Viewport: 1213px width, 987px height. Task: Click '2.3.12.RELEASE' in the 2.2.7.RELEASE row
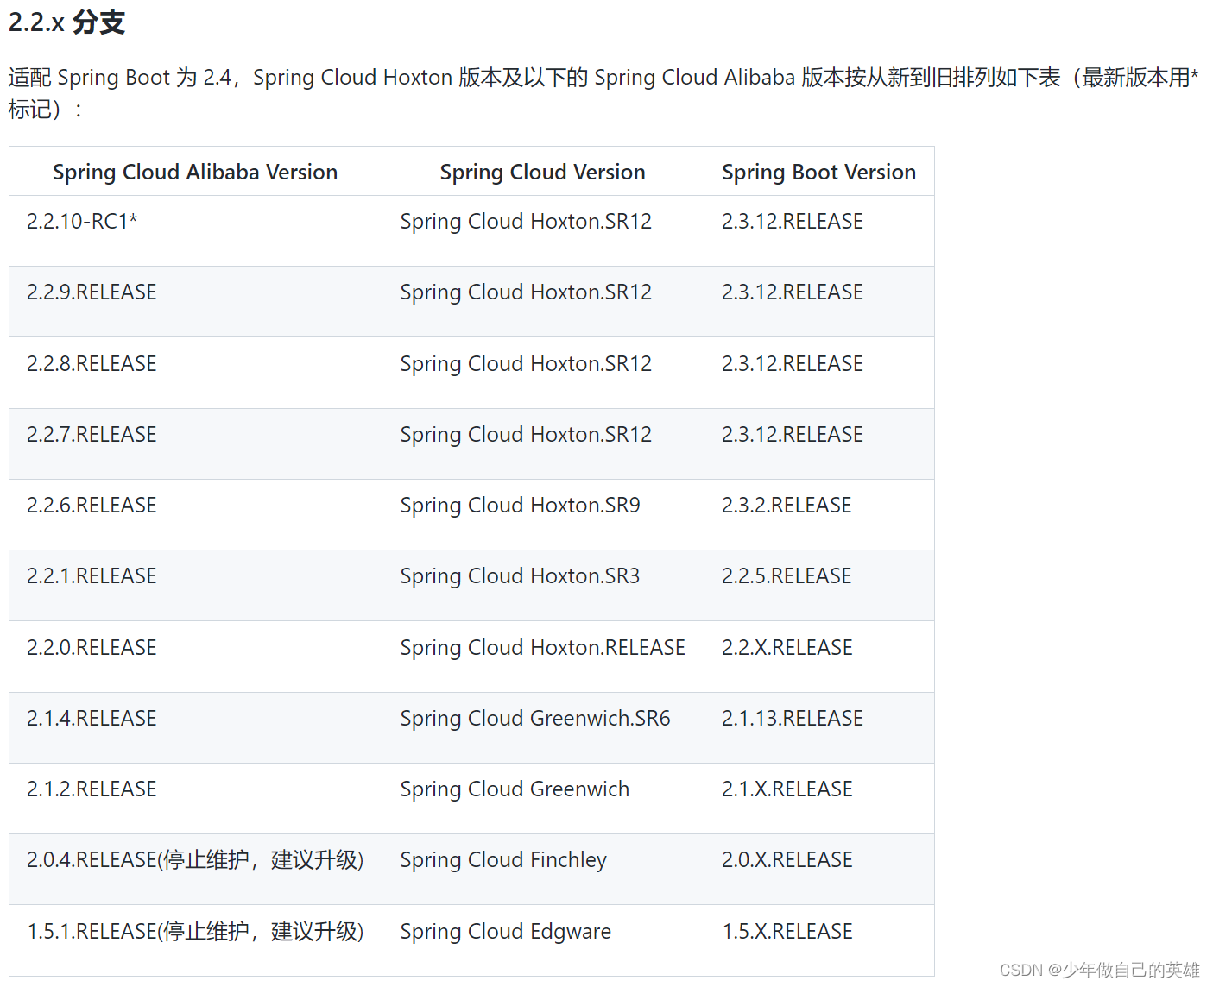[x=819, y=443]
